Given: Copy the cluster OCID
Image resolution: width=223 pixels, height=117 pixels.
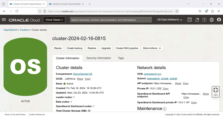Looking at the screenshot, I should click(88, 79).
